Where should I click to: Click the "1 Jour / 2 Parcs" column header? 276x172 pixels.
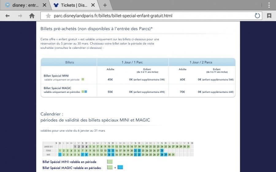coord(201,62)
